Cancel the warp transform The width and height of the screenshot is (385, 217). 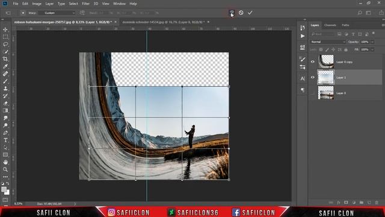pyautogui.click(x=241, y=13)
